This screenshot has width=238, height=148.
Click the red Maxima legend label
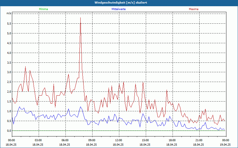click(194, 9)
